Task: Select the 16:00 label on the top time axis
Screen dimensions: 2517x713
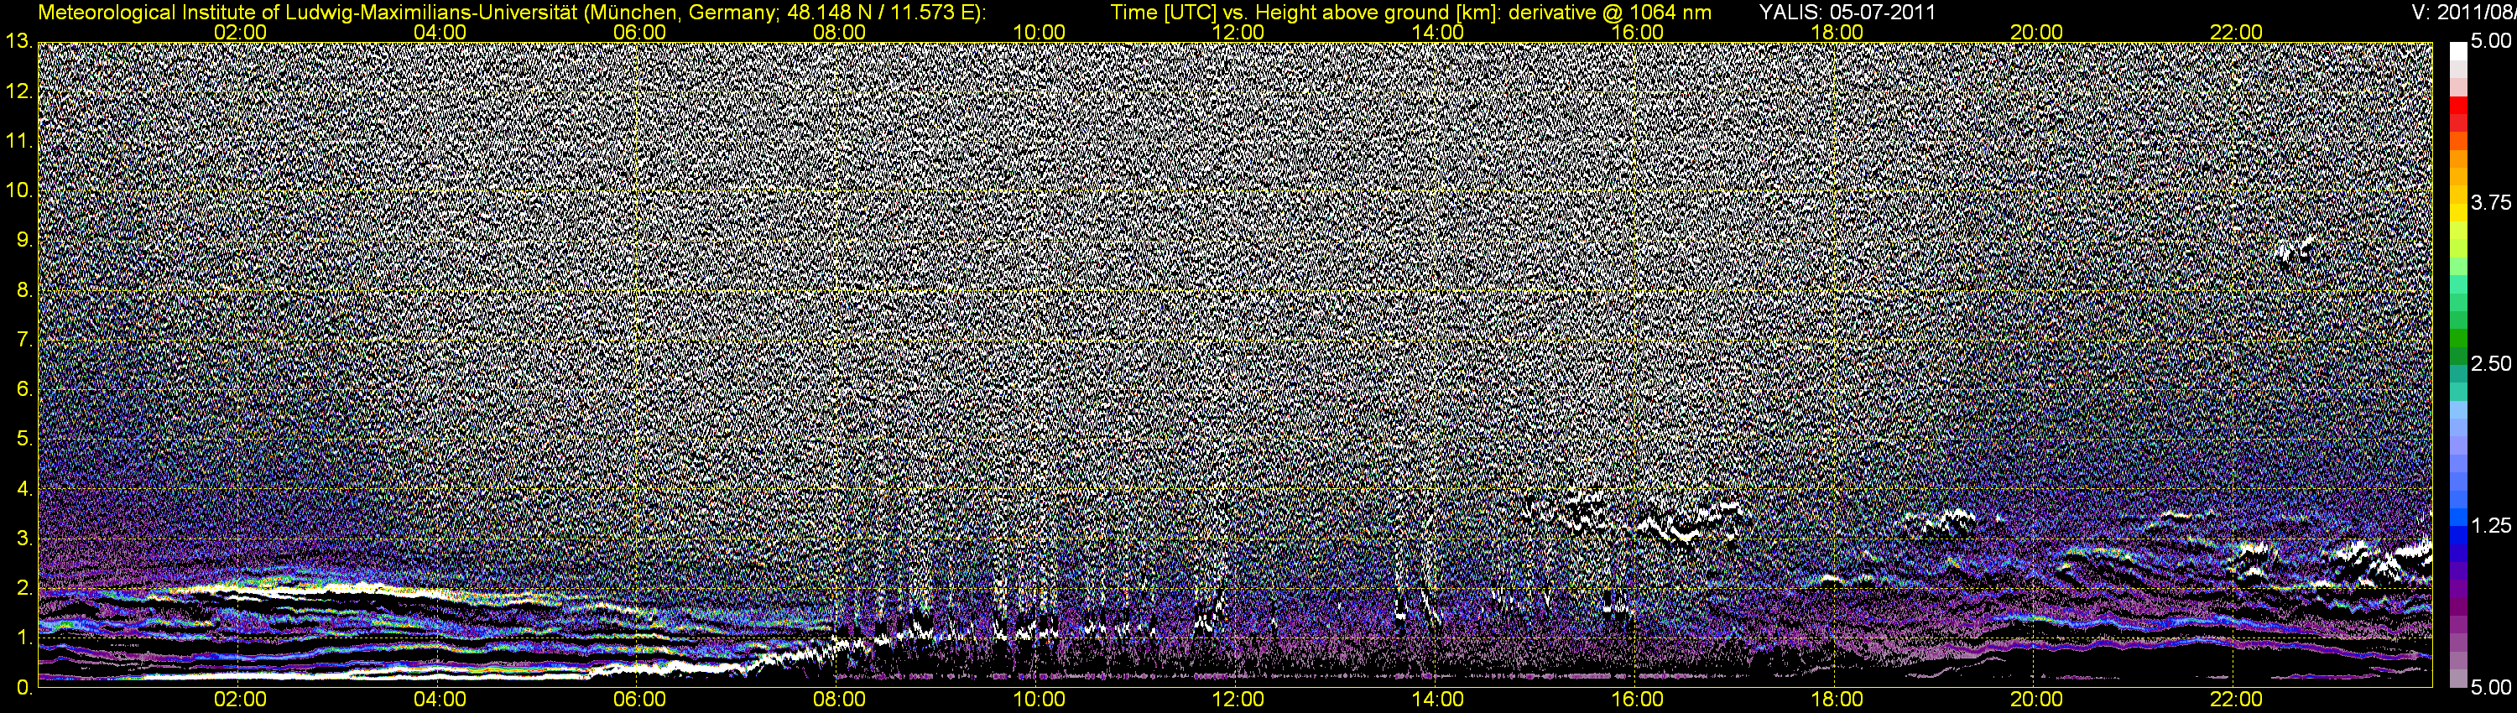Action: click(x=1638, y=32)
